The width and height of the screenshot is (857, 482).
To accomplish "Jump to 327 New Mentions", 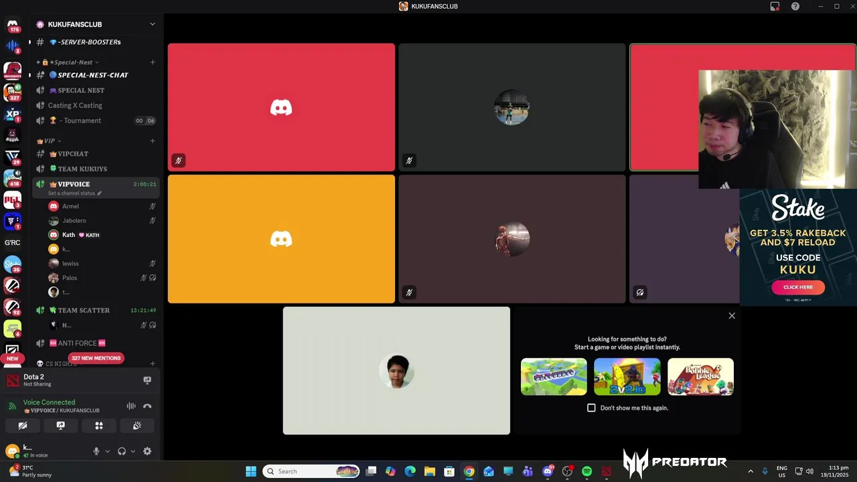I will (96, 358).
